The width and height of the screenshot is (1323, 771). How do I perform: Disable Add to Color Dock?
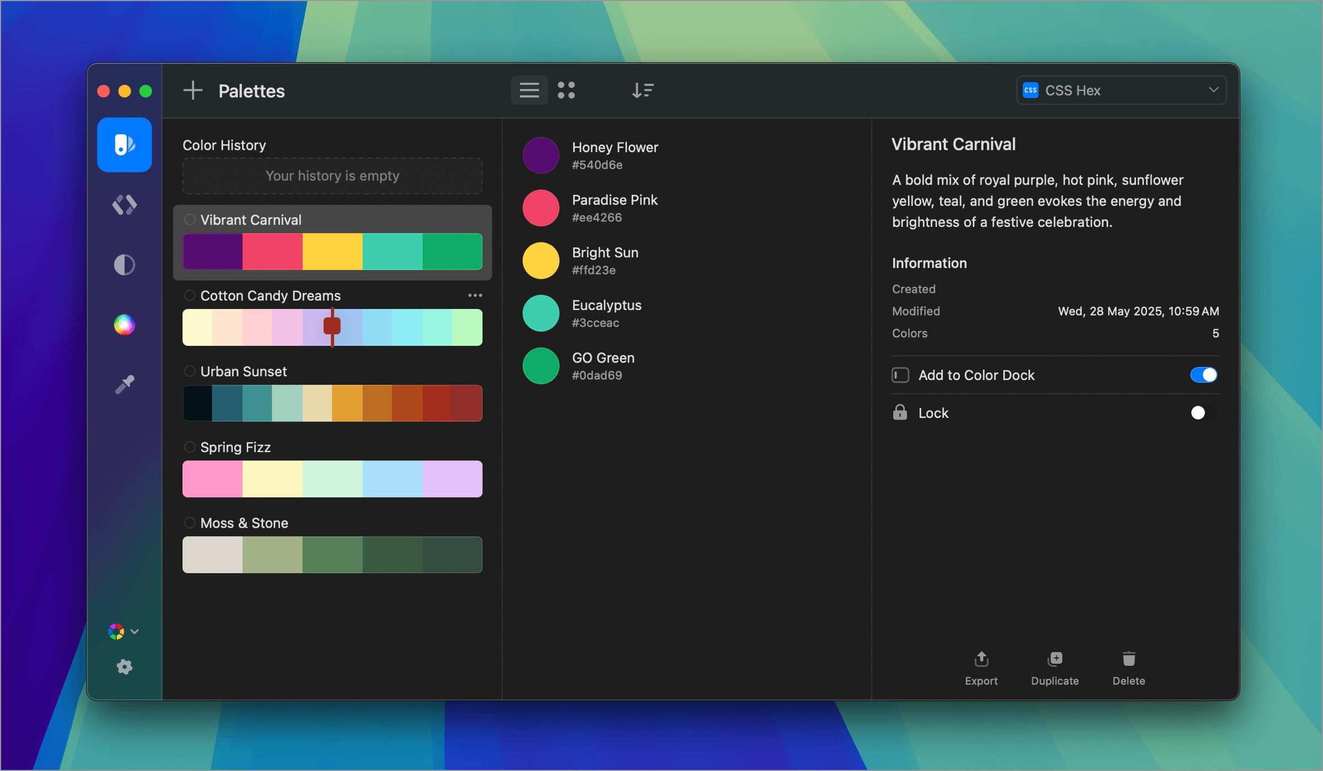pos(1203,374)
